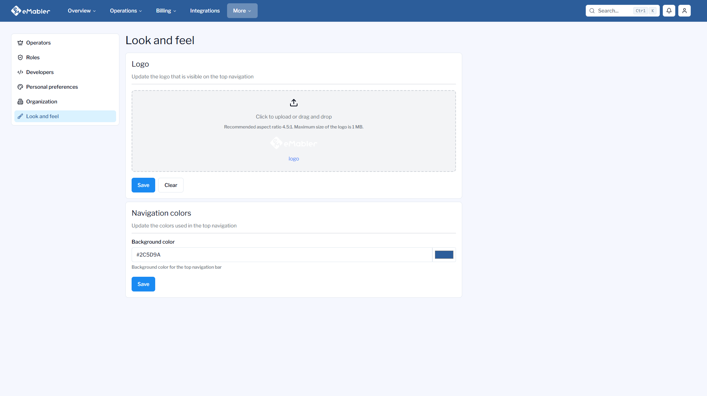
Task: Save the navigation colors
Action: [143, 284]
